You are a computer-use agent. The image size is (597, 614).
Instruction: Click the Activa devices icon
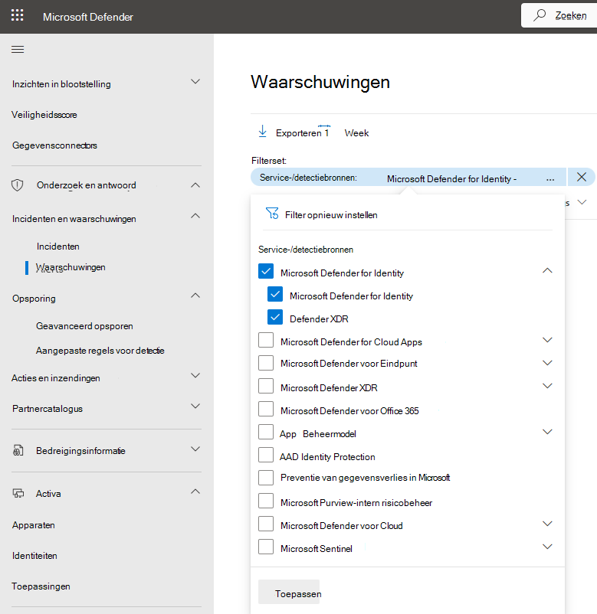[x=18, y=493]
